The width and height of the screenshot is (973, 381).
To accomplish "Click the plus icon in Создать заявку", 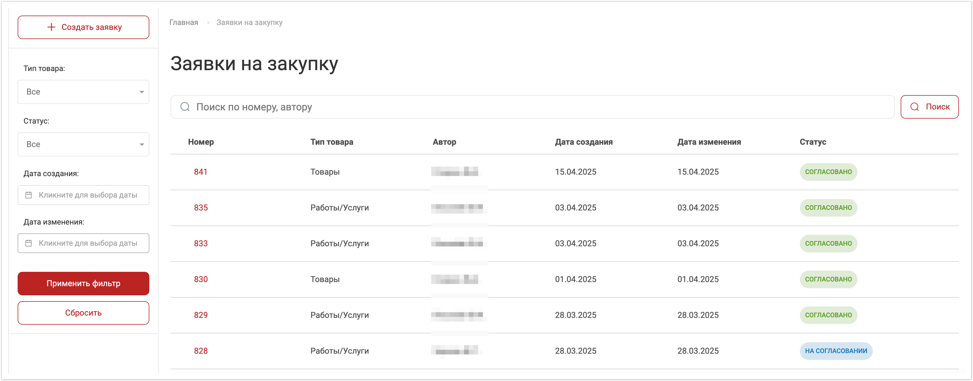I will point(51,27).
